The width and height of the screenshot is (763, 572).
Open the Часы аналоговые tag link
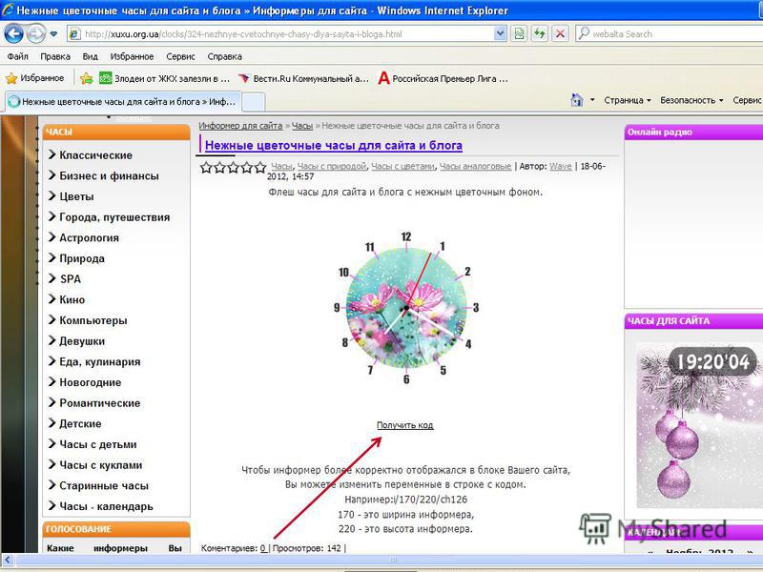[x=475, y=166]
